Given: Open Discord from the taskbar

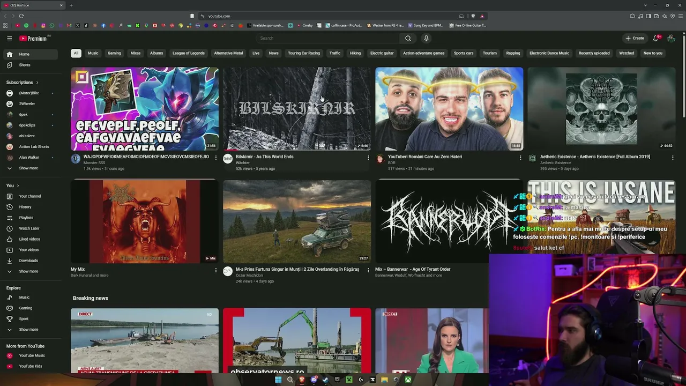Looking at the screenshot, I should pos(314,380).
